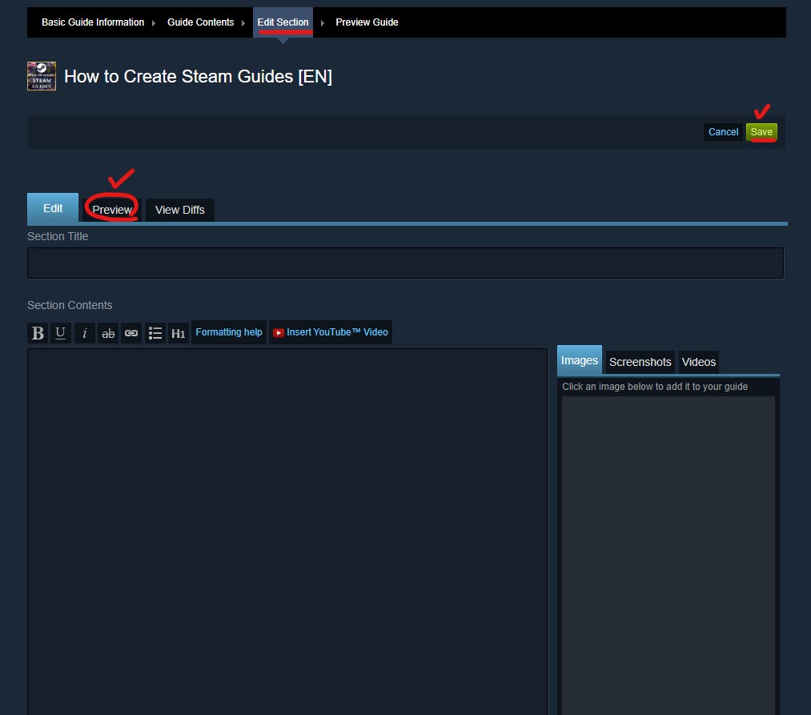The height and width of the screenshot is (715, 811).
Task: Go to Basic Guide Information step
Action: click(x=93, y=22)
